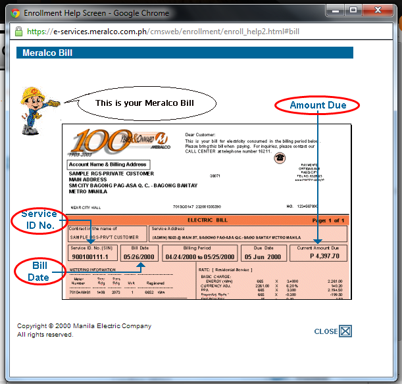Click 'MAIN ADDRESS' line on bill
This screenshot has height=384, width=402.
[x=88, y=180]
